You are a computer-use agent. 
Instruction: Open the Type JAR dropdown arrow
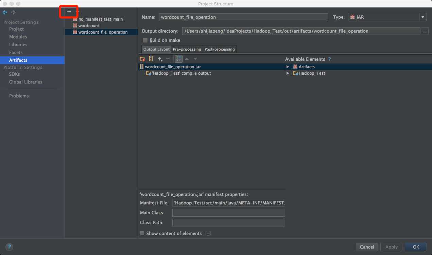(423, 17)
